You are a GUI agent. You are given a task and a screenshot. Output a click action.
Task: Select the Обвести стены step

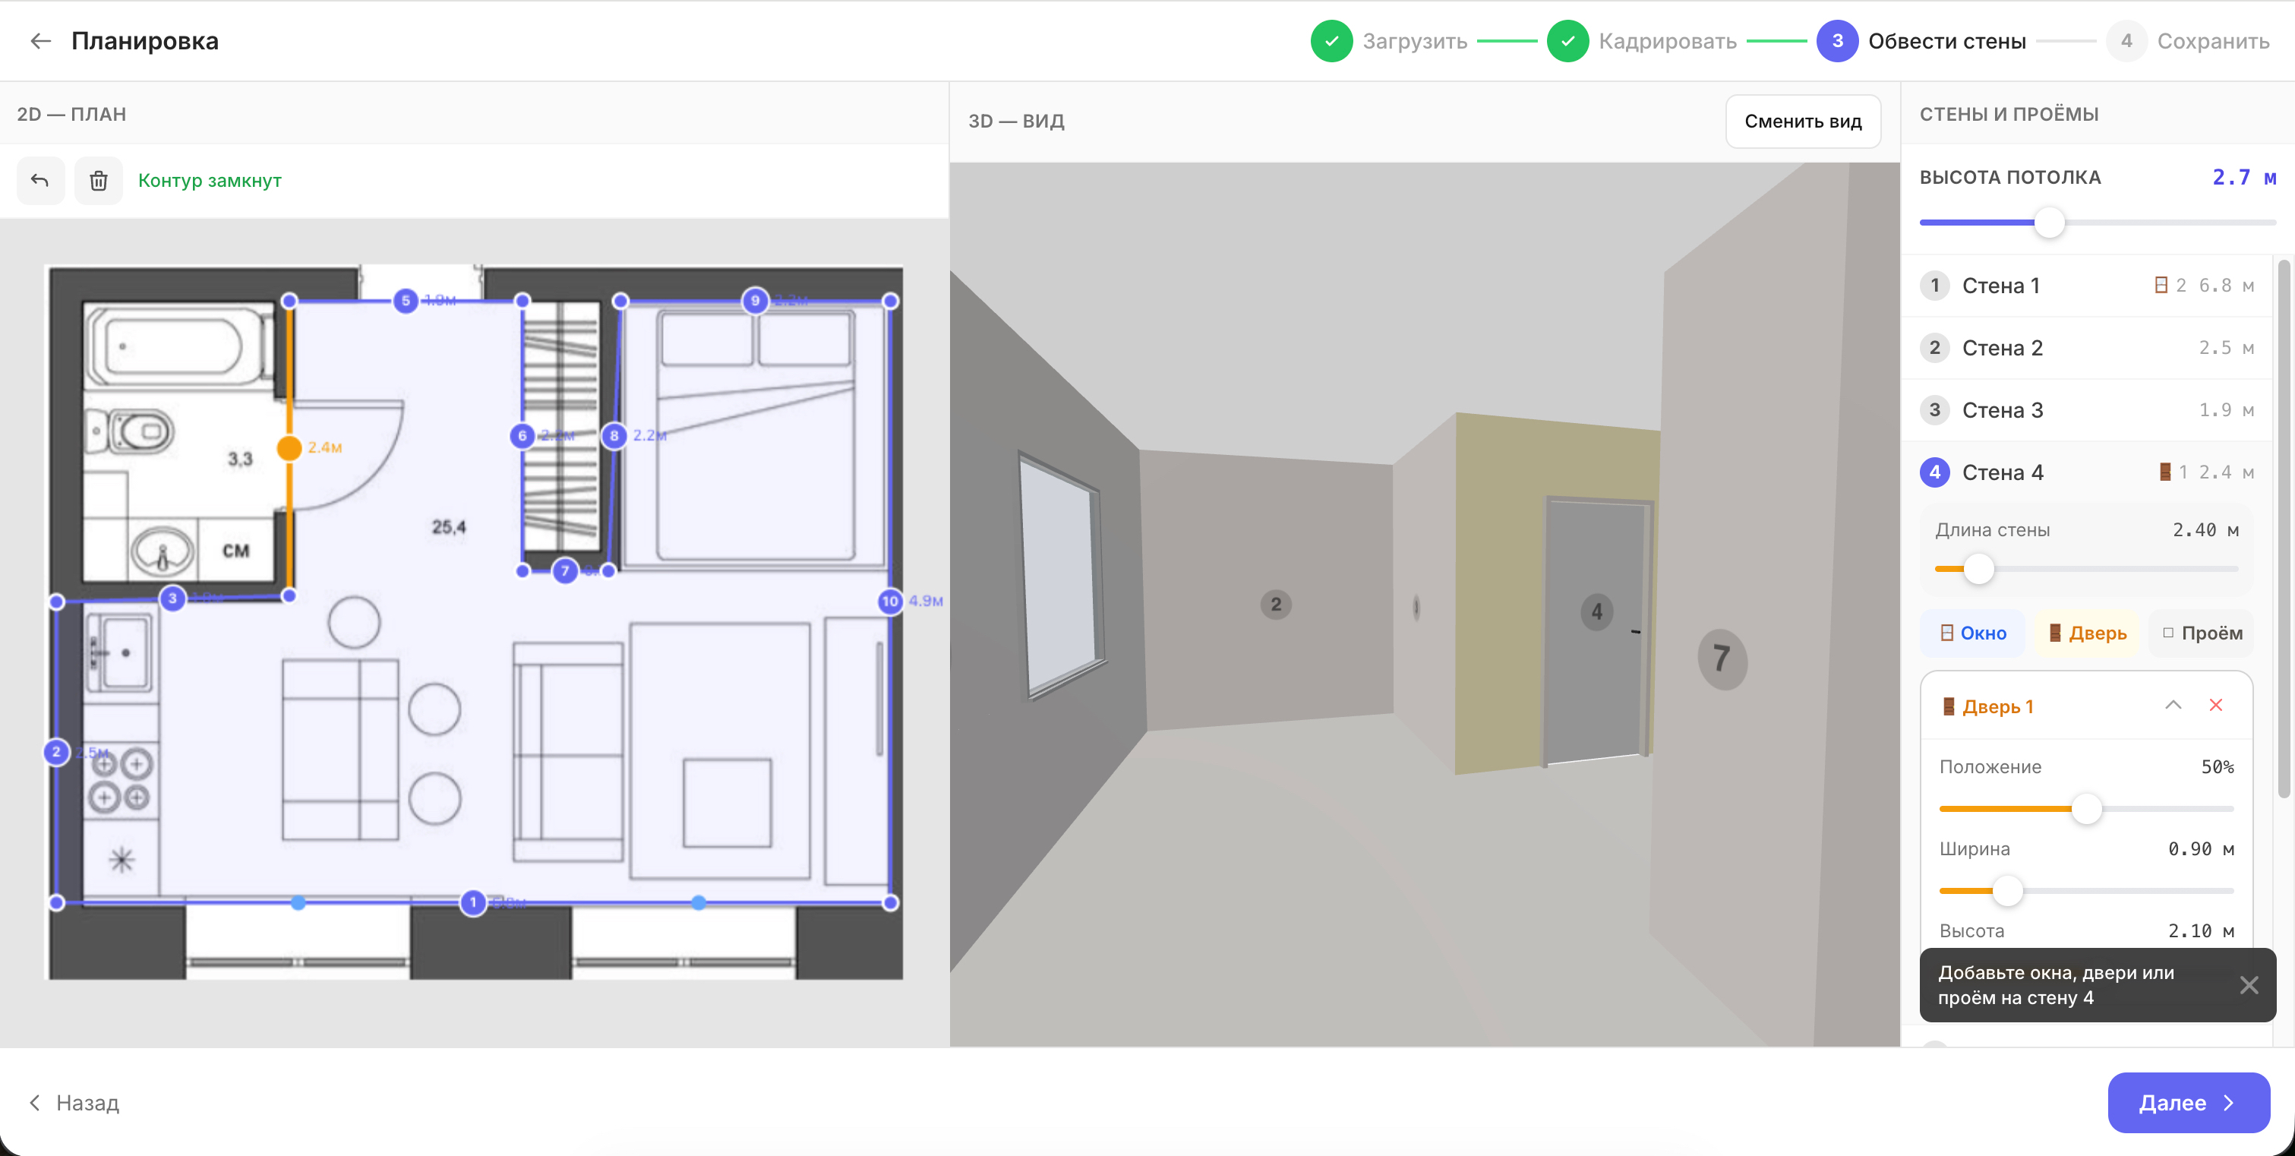tap(1921, 41)
